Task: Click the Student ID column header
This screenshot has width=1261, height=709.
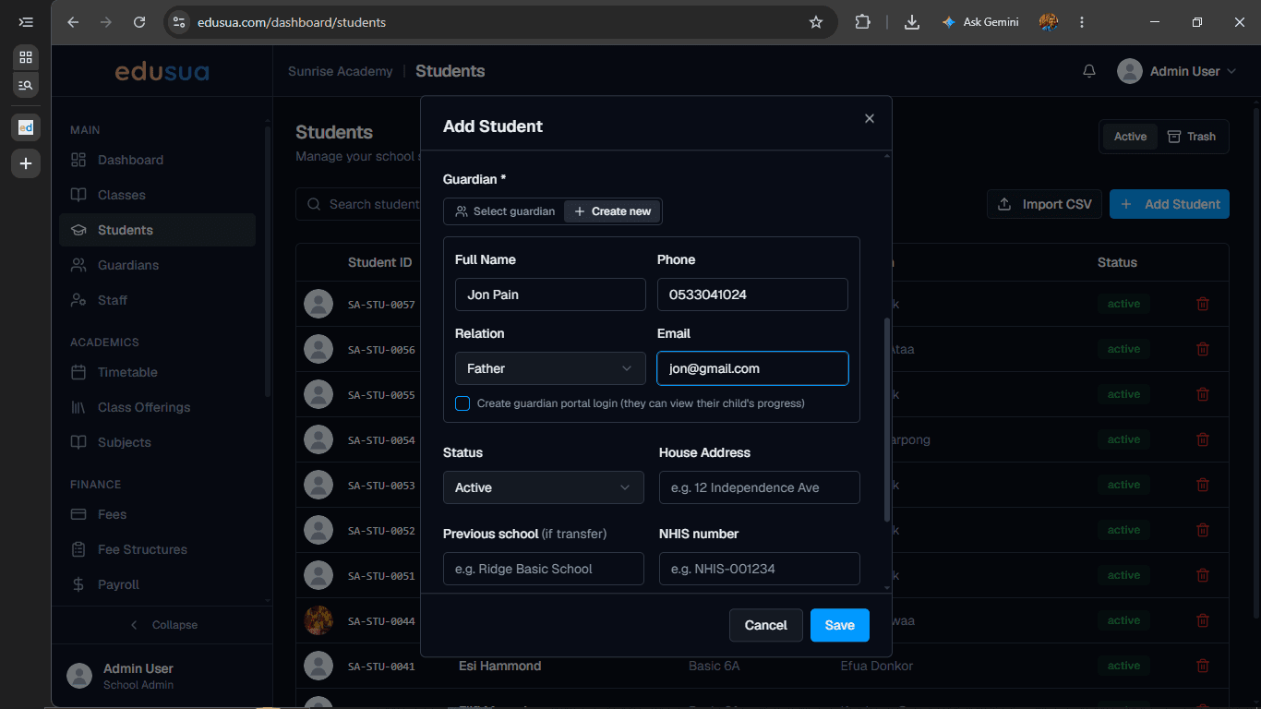Action: click(x=379, y=262)
